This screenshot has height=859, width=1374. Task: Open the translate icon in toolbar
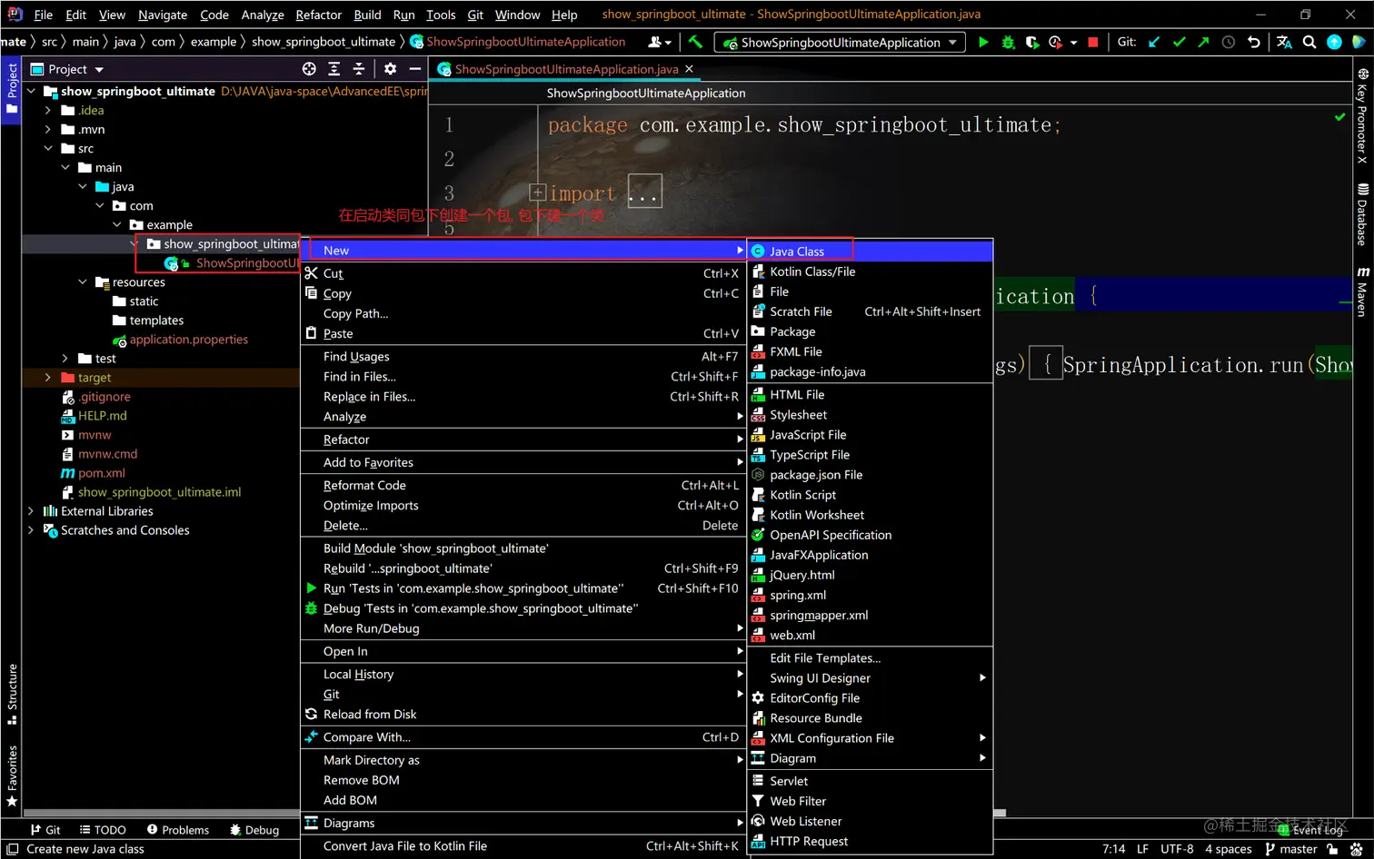(1284, 42)
